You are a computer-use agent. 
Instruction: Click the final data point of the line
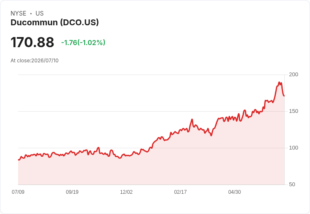tap(284, 96)
